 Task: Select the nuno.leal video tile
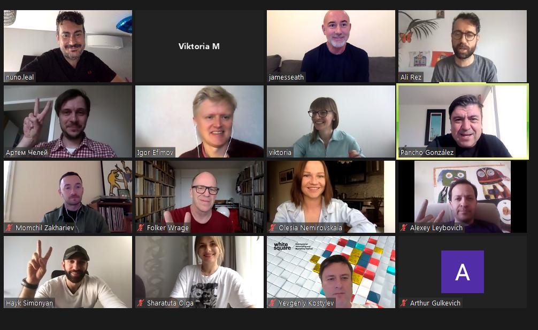click(x=68, y=46)
